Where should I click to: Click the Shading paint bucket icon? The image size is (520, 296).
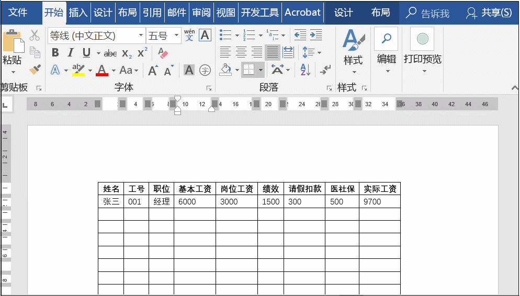point(226,70)
